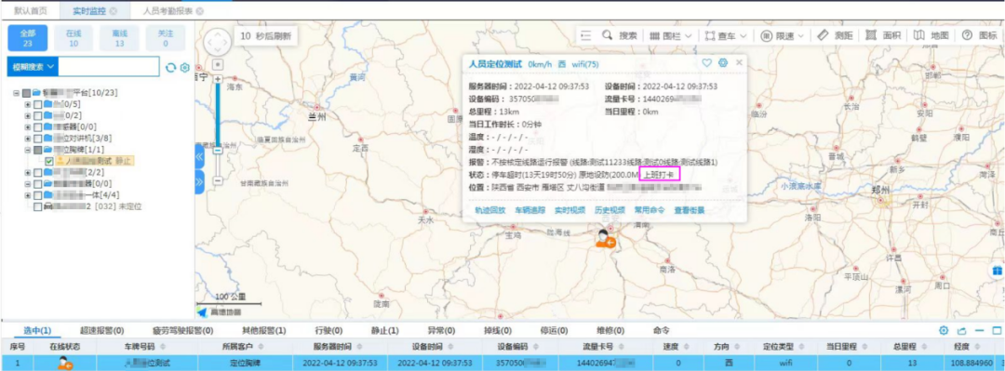Click the map zoom slider handle
Image resolution: width=1005 pixels, height=371 pixels.
point(217,150)
